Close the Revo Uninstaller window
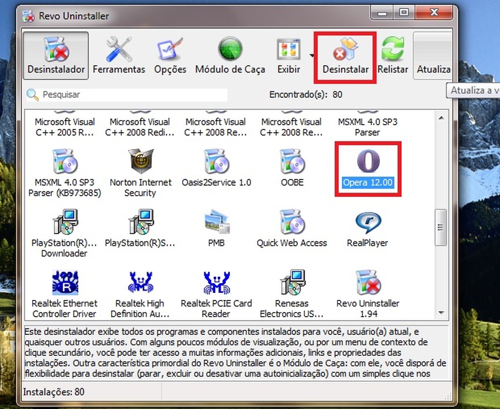The image size is (500, 409). [x=433, y=13]
